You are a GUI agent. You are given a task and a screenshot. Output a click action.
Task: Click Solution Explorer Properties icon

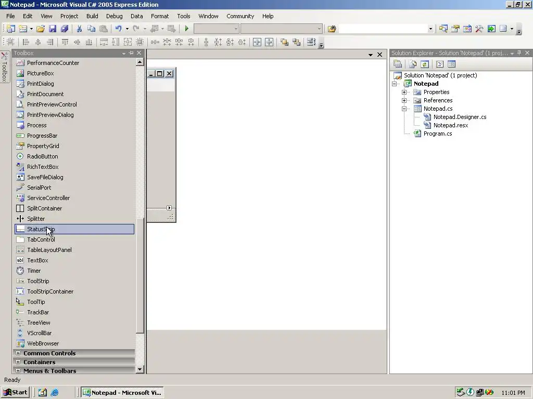point(398,64)
